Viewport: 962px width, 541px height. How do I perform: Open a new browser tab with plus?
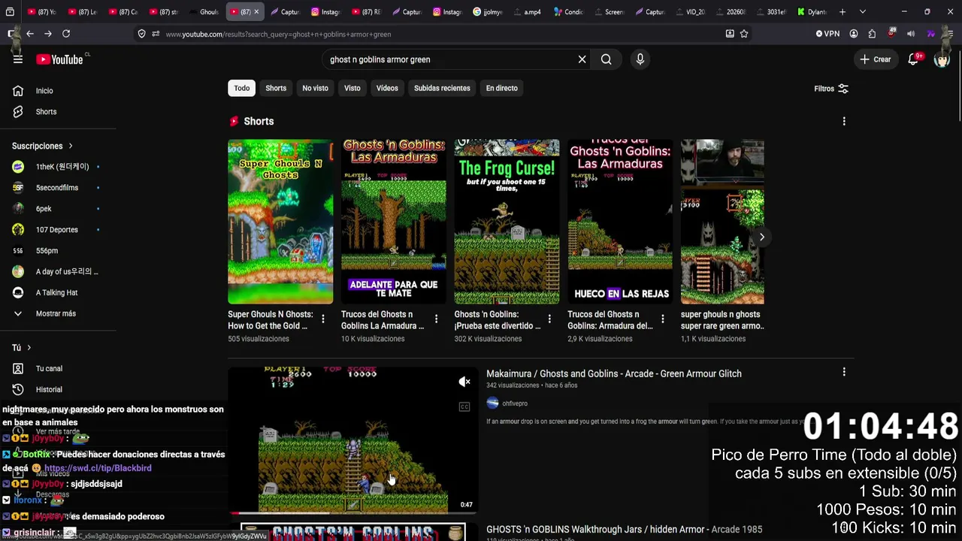(843, 12)
